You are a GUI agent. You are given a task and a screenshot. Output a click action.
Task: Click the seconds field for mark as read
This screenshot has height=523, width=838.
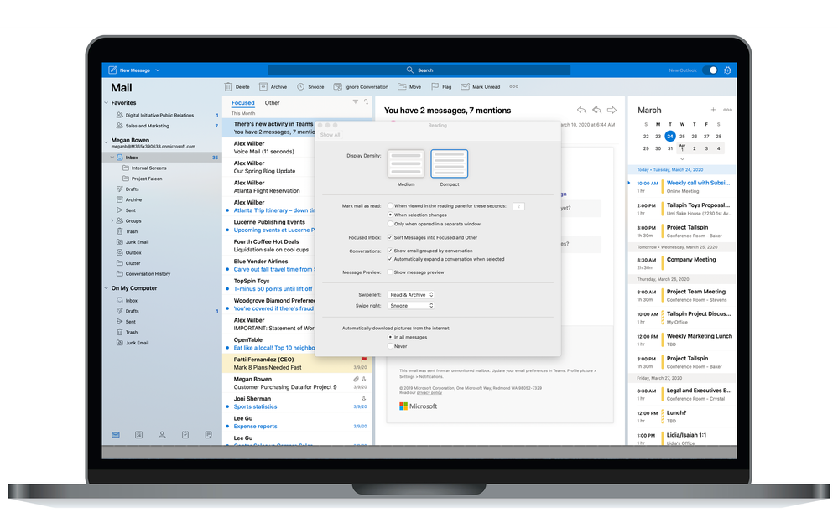[x=518, y=205]
